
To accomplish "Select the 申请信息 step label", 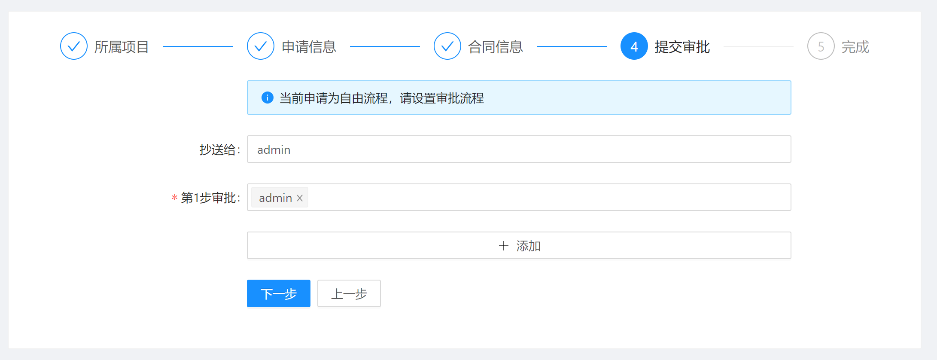I will (309, 46).
